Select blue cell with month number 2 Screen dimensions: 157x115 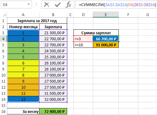23,39
